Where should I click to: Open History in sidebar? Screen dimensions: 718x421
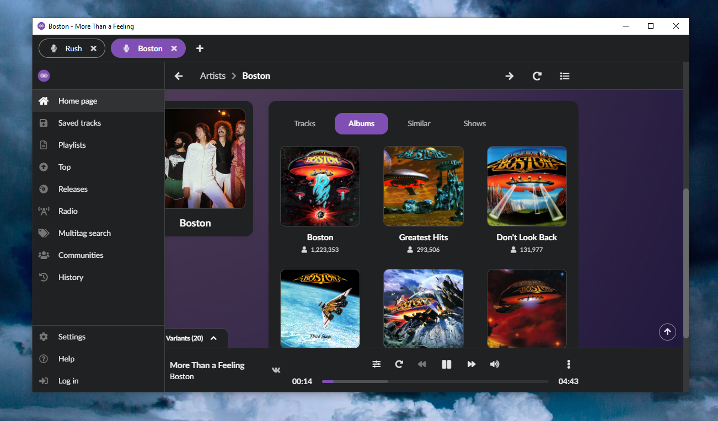pos(99,277)
